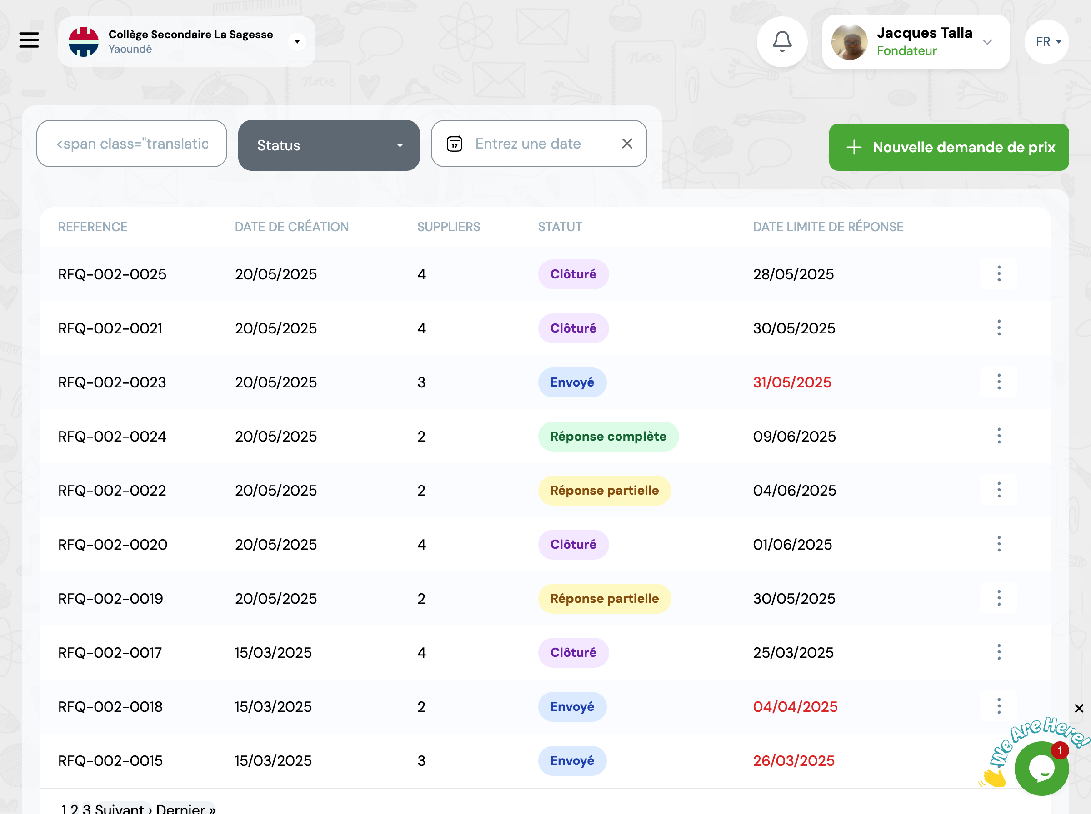Viewport: 1091px width, 814px height.
Task: Open actions menu for RFQ-002-0023
Action: pos(998,382)
